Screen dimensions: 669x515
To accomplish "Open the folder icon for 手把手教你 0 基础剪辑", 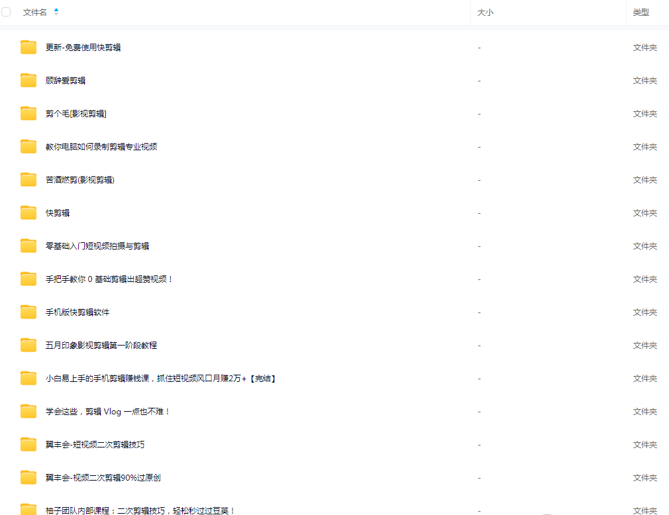I will pos(28,279).
